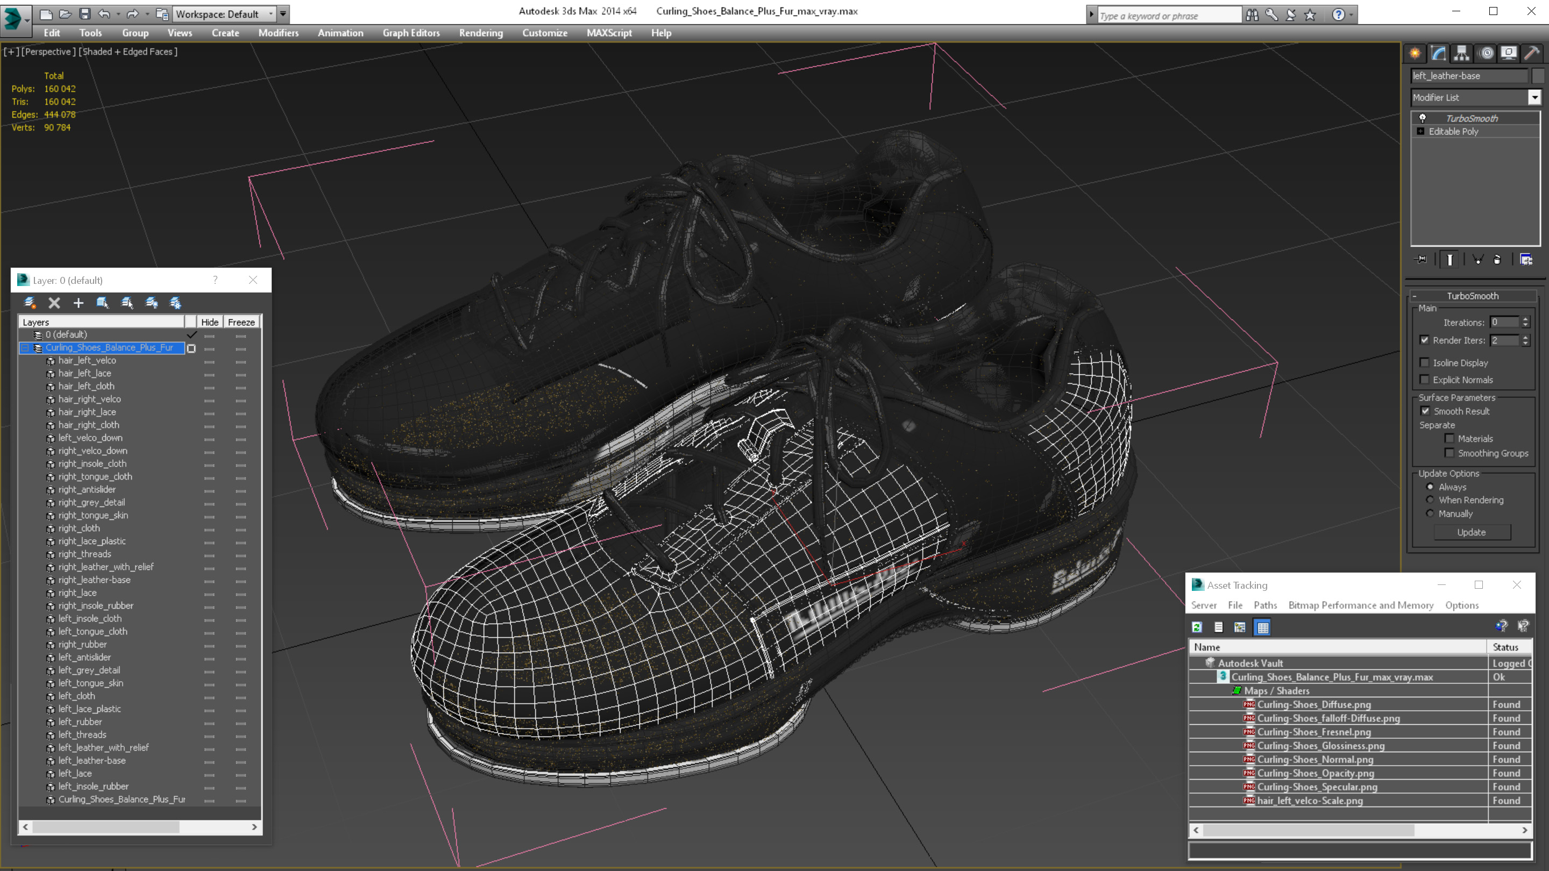
Task: Click the Hide column header
Action: tap(210, 322)
